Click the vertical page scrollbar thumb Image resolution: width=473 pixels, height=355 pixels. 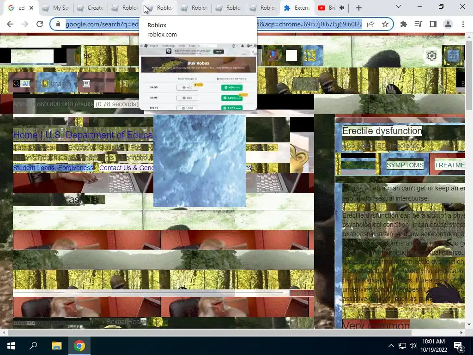pyautogui.click(x=469, y=75)
